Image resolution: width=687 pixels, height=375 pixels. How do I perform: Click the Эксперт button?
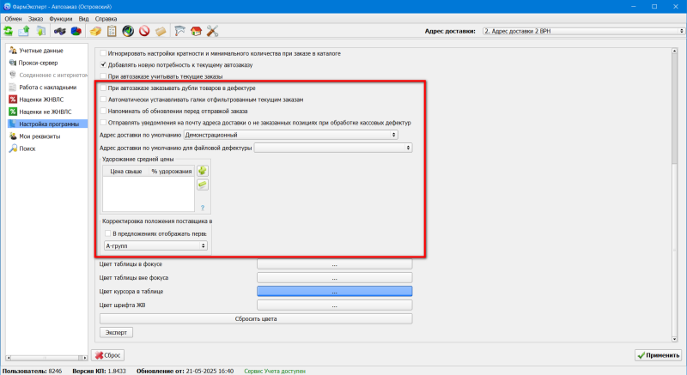click(116, 333)
